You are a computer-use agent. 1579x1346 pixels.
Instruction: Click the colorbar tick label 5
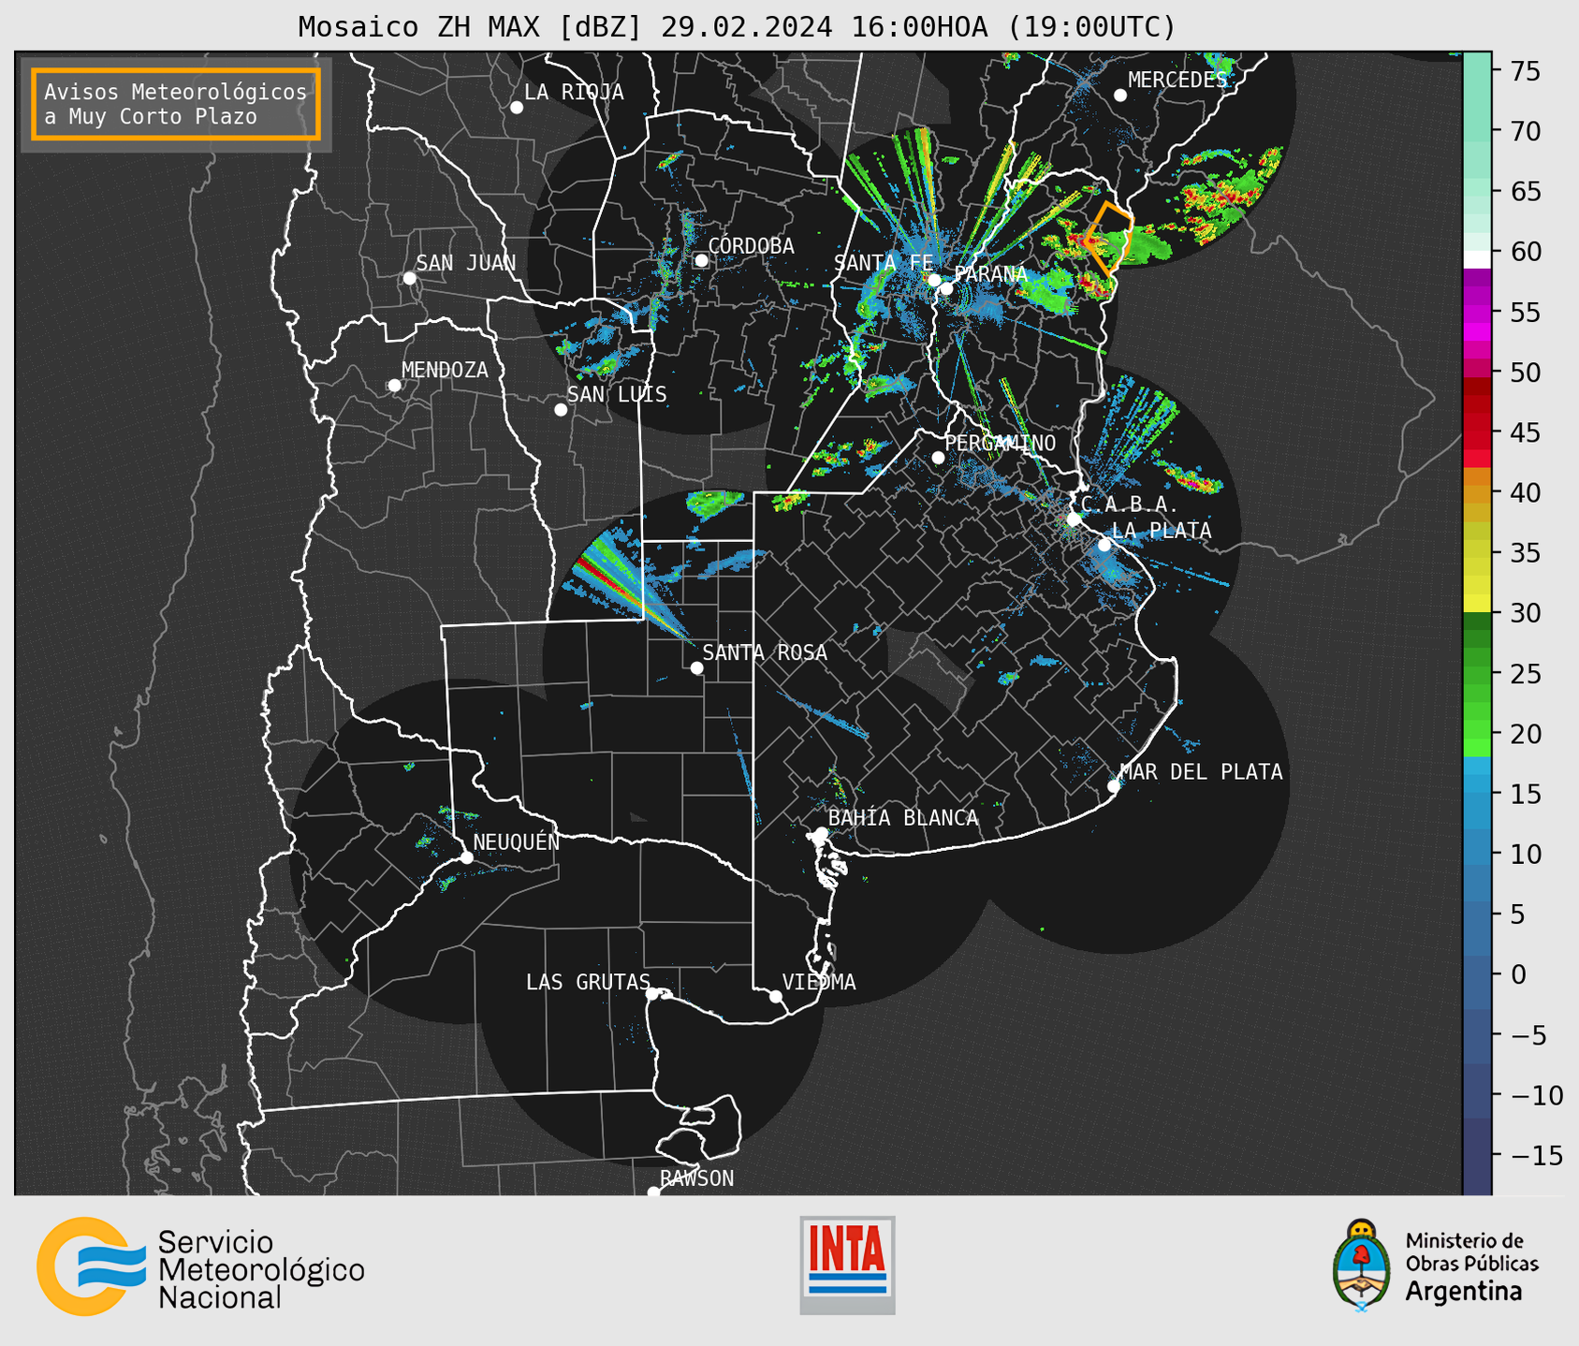point(1517,914)
